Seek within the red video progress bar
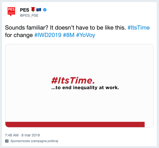159x148 pixels. (x=75, y=124)
